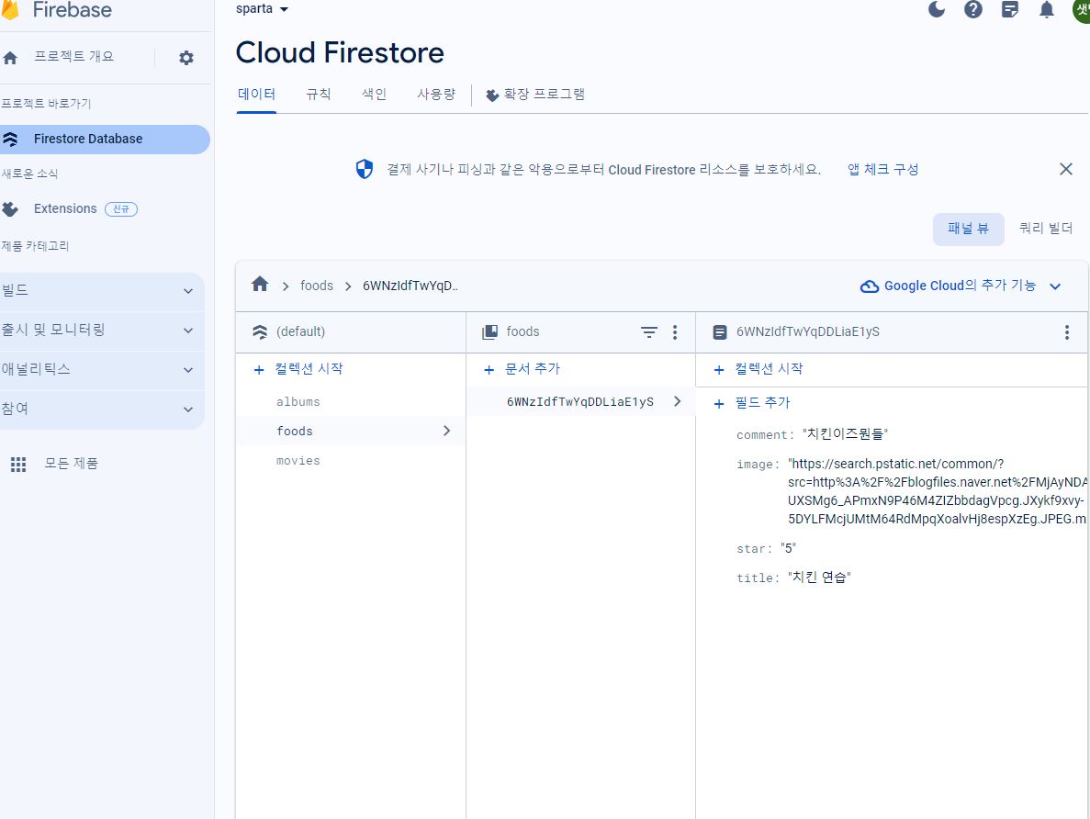Dismiss the App Check banner

(x=1066, y=169)
